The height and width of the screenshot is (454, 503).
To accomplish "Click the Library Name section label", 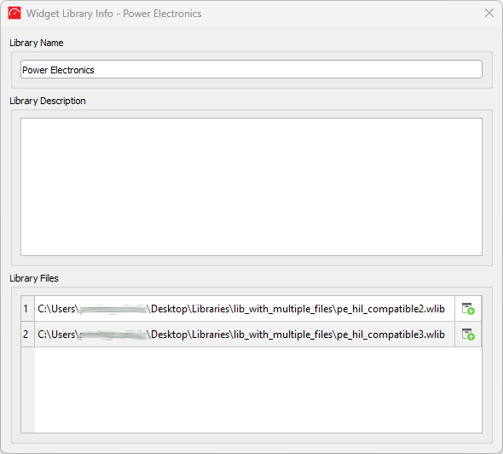I will (x=37, y=43).
